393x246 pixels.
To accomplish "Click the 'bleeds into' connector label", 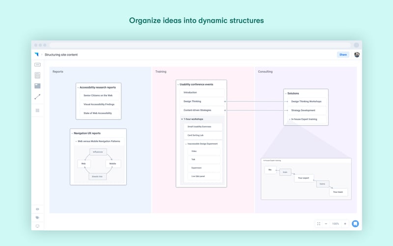I will 97,177.
